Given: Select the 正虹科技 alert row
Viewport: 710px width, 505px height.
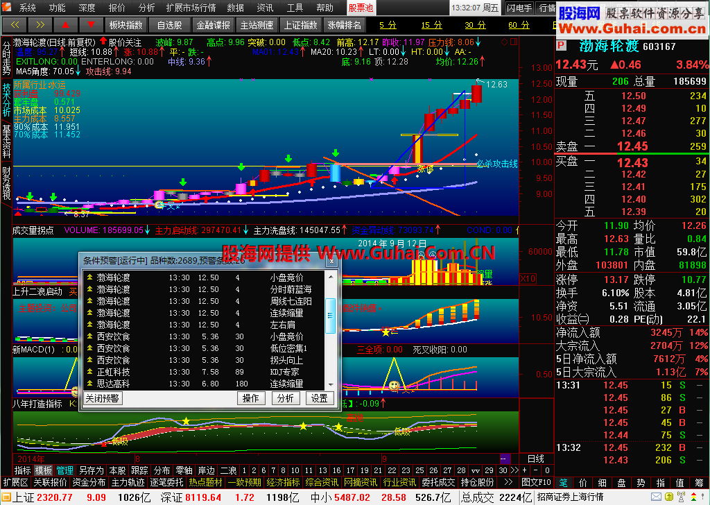Looking at the screenshot, I should pyautogui.click(x=205, y=372).
